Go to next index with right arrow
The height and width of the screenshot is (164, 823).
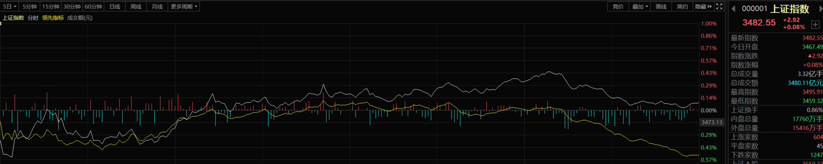pyautogui.click(x=821, y=9)
